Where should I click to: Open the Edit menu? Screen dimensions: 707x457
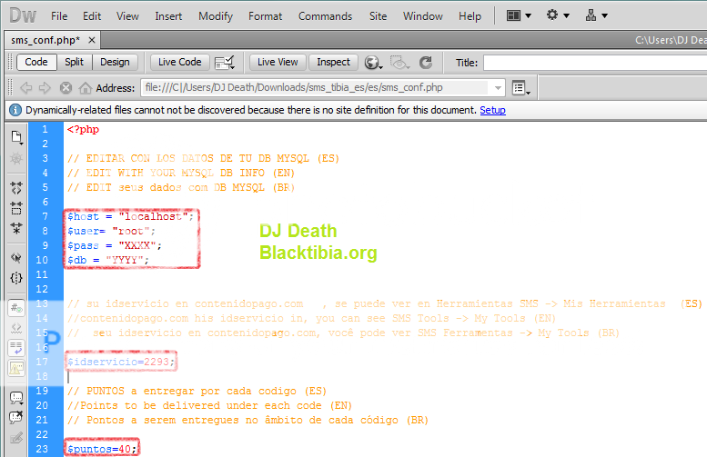point(92,16)
